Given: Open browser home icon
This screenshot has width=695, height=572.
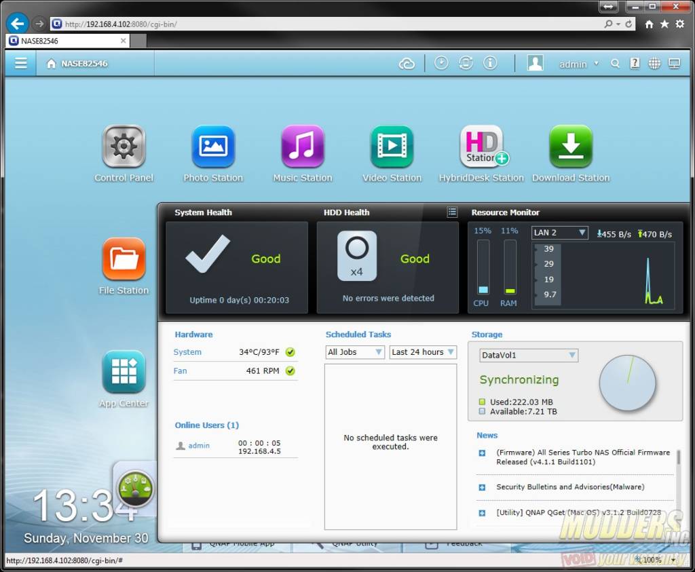Looking at the screenshot, I should point(649,24).
